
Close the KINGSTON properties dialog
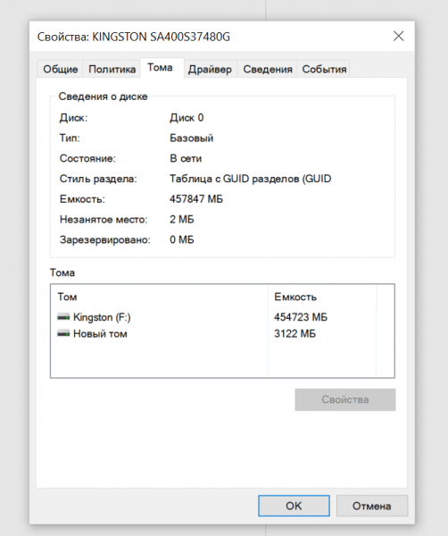(x=398, y=36)
